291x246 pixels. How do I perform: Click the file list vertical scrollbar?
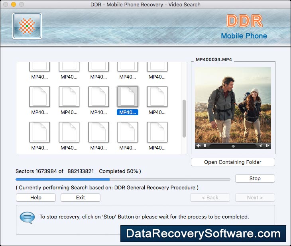coord(184,118)
